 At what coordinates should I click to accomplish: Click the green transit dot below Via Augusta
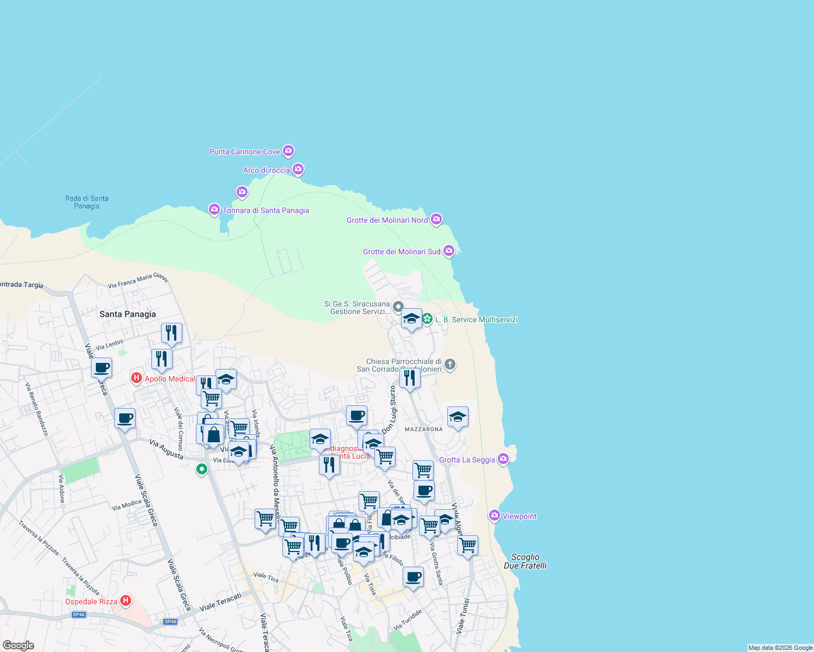pyautogui.click(x=201, y=469)
